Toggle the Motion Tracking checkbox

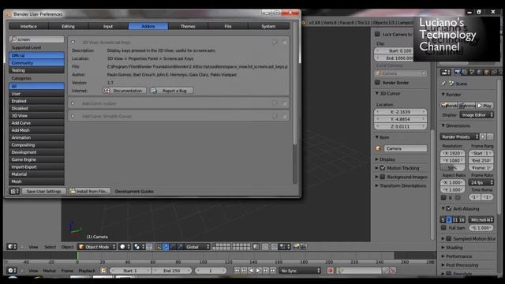[x=383, y=168]
